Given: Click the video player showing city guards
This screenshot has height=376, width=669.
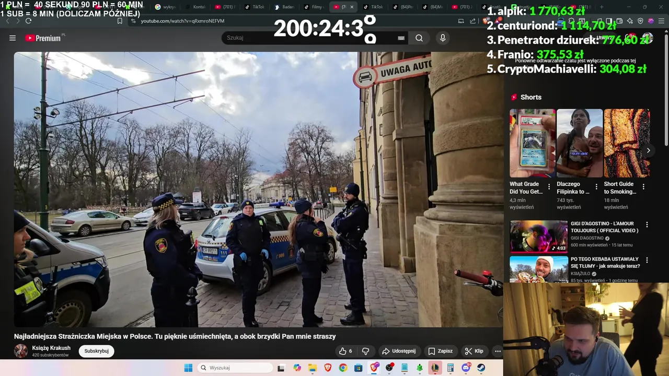Looking at the screenshot, I should coord(258,189).
